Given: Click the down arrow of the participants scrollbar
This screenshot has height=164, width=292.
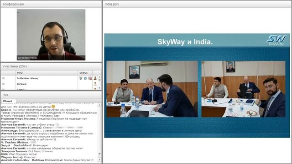Looking at the screenshot, I should [99, 88].
